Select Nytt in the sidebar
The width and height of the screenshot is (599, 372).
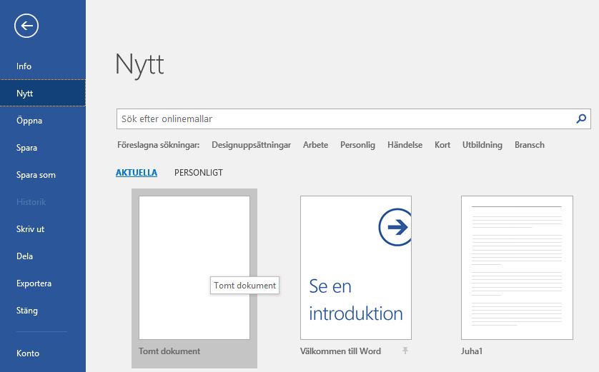[x=43, y=93]
